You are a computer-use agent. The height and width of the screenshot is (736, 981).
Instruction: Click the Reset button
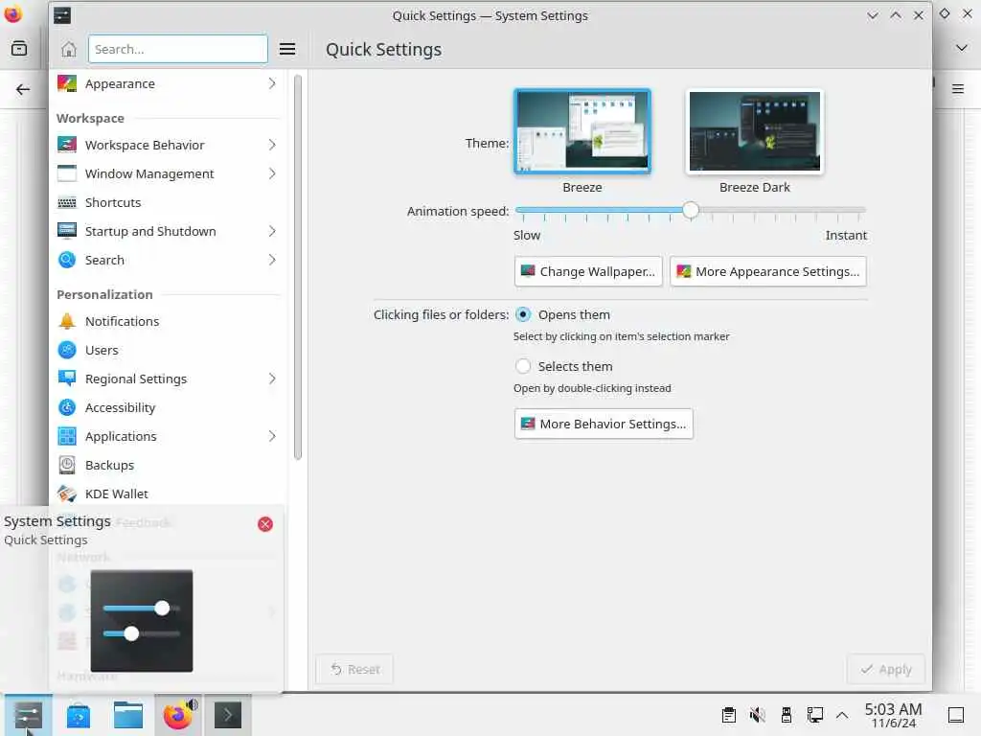354,670
